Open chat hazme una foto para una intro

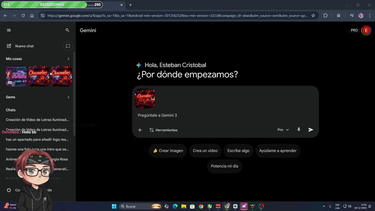click(x=37, y=149)
